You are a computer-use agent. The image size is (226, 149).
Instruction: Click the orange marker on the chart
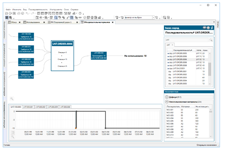pos(76,128)
